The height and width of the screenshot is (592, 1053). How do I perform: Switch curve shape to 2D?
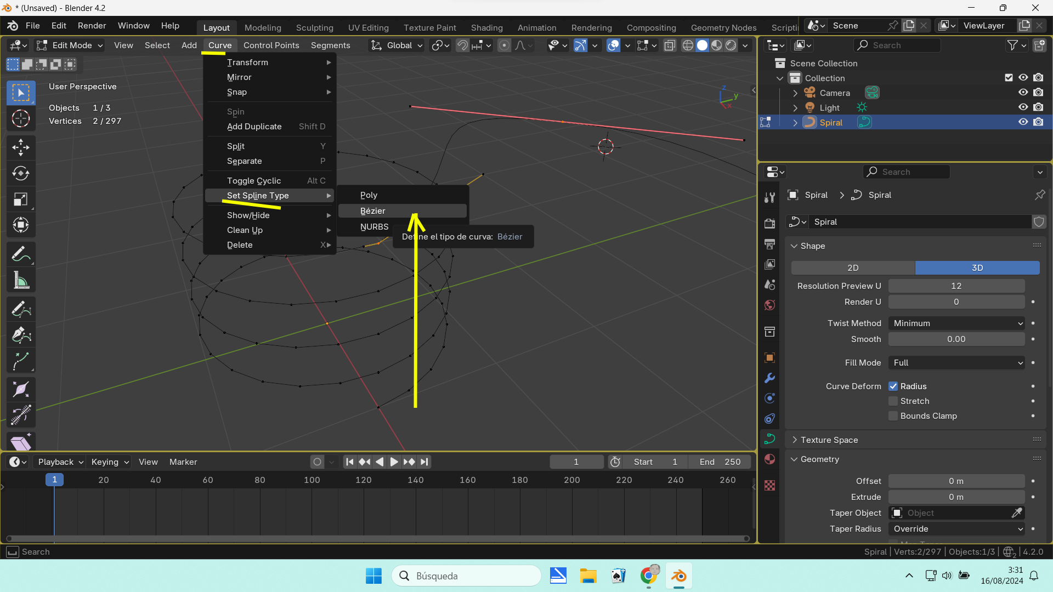[853, 268]
